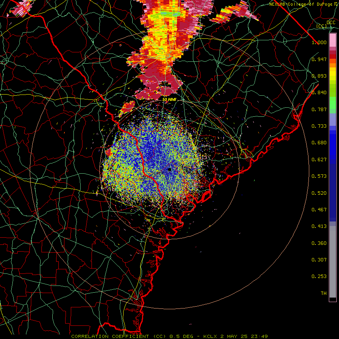Click the 0.627 color scale label
The height and width of the screenshot is (339, 339).
319,160
